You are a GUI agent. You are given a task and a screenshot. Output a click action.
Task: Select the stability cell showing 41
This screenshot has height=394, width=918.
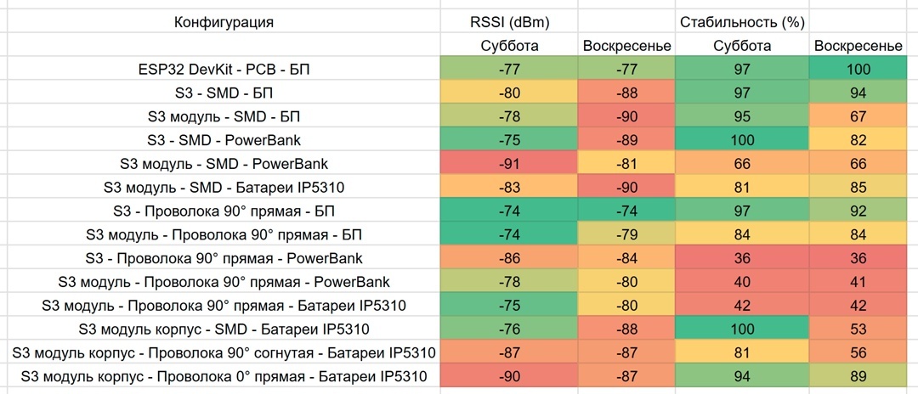857,281
